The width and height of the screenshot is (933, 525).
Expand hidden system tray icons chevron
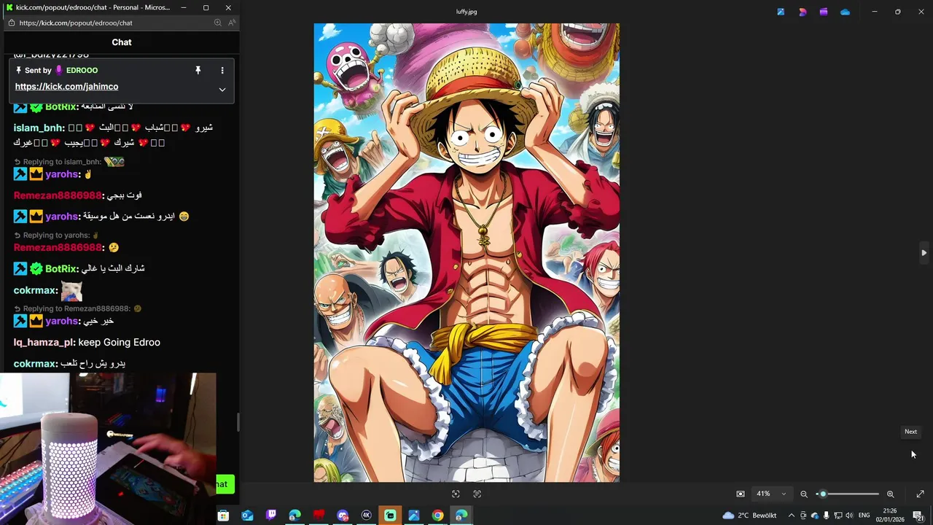point(792,516)
